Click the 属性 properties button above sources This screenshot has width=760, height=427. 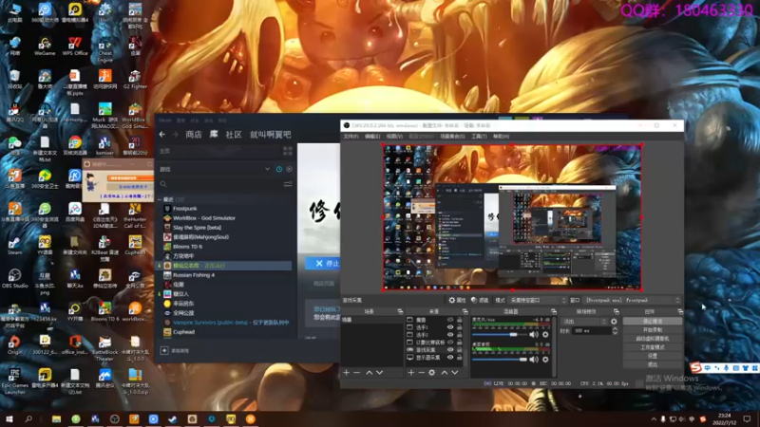(x=457, y=300)
